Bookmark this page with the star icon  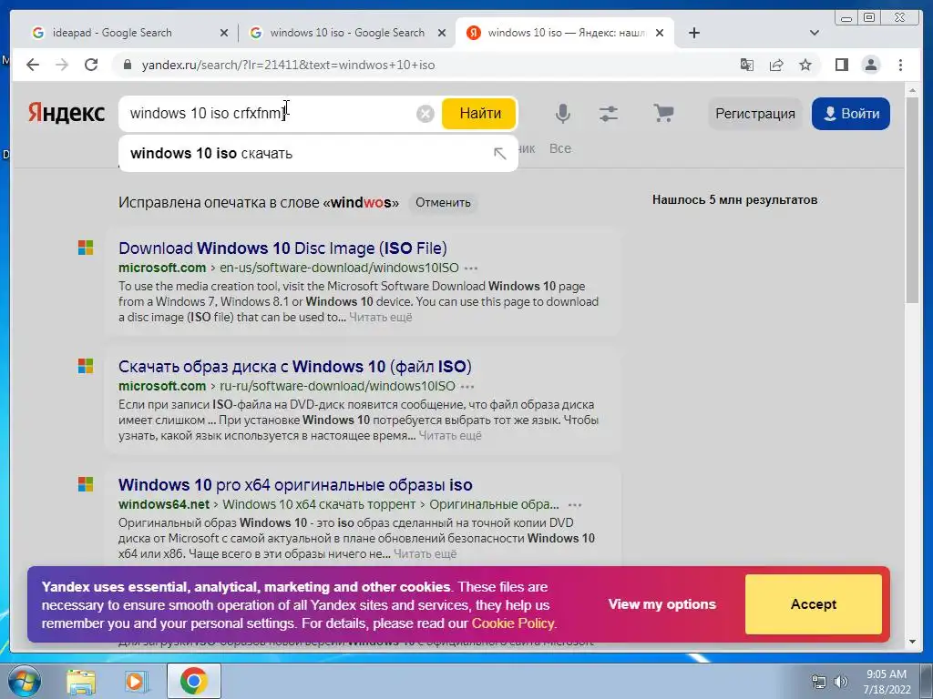pyautogui.click(x=805, y=65)
